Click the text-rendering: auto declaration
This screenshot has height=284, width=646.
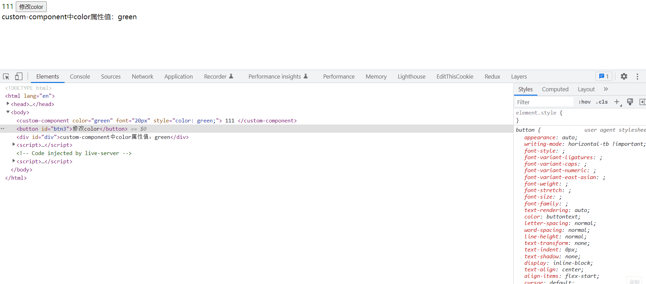pos(557,210)
